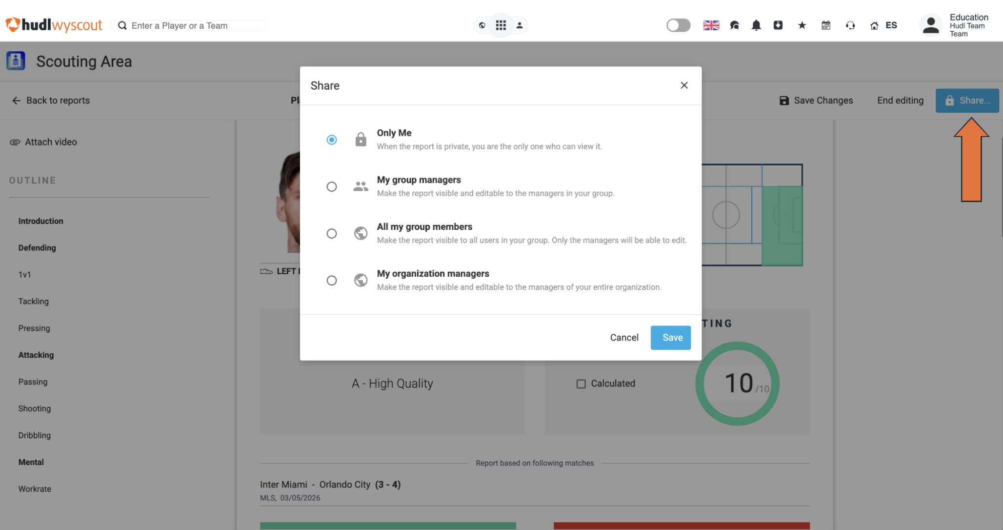Viewport: 1003px width, 530px height.
Task: Cancel the Share dialog
Action: (624, 338)
